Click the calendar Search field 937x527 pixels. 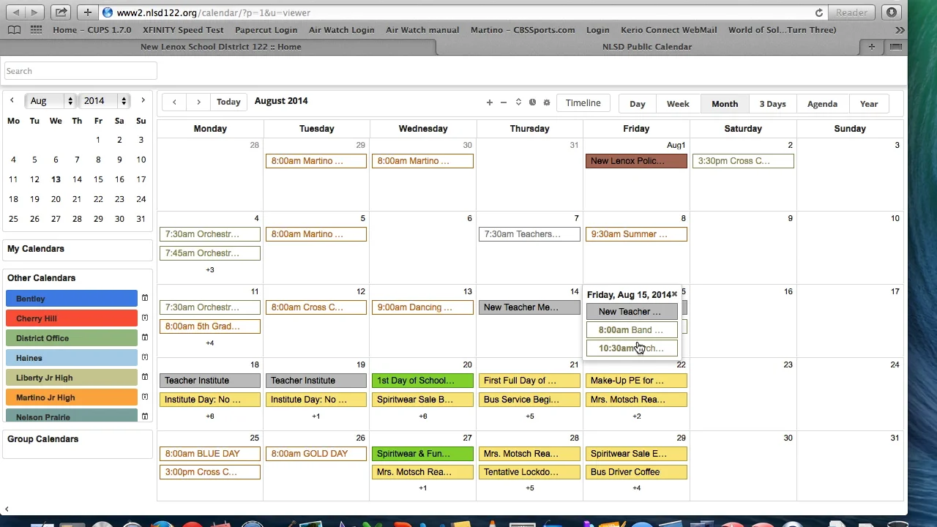[x=81, y=71]
